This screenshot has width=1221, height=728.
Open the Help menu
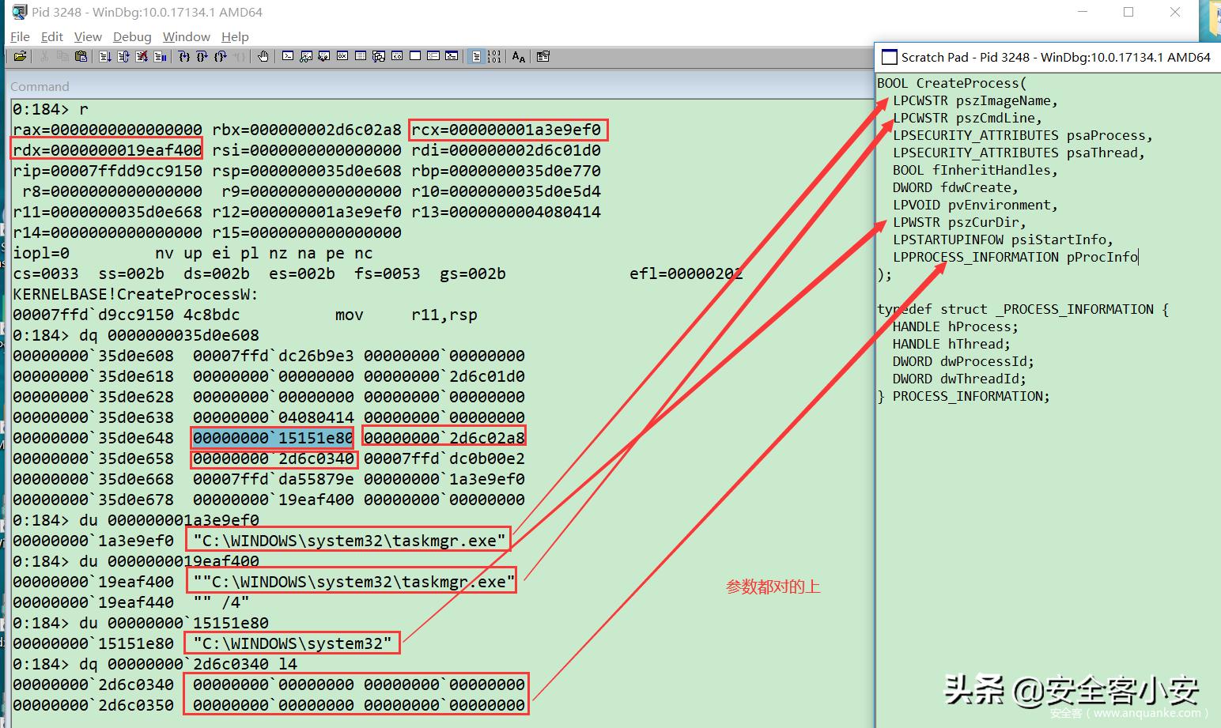click(235, 36)
